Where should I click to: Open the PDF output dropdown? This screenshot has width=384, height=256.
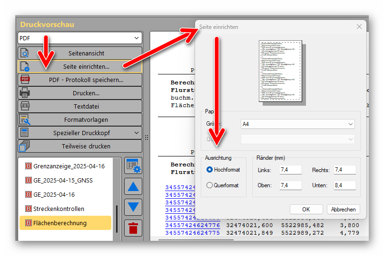click(x=80, y=38)
